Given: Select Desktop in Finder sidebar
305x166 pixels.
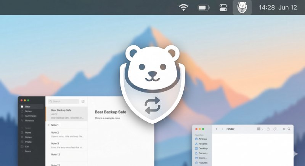Looking at the screenshot, I should pos(201,148).
